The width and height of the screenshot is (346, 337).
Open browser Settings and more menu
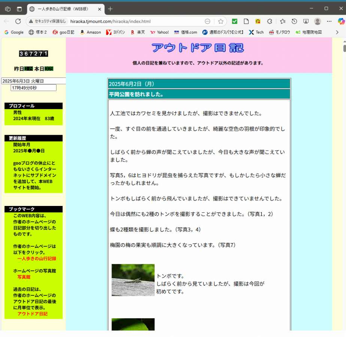[329, 21]
